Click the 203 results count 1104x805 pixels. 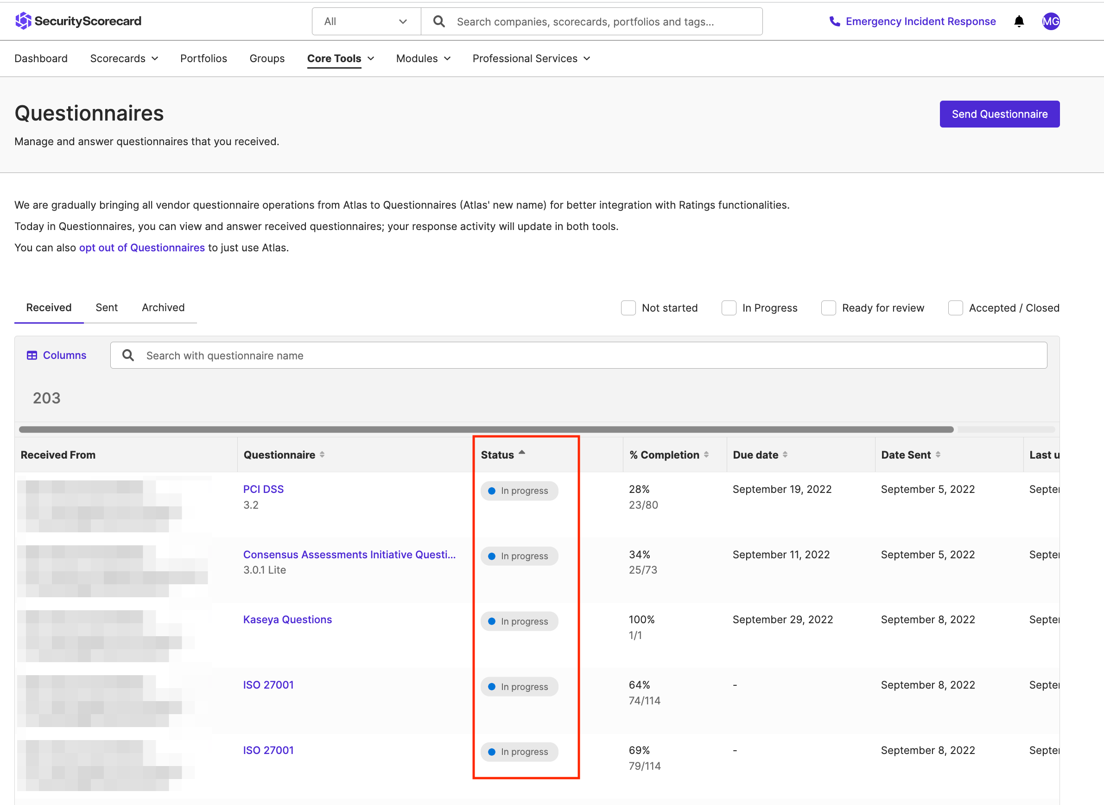tap(47, 398)
